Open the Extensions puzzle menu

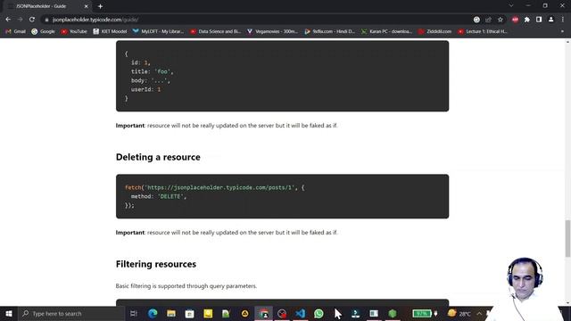(x=527, y=20)
